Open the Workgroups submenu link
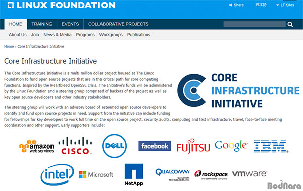This screenshot has height=191, width=303. [x=111, y=35]
